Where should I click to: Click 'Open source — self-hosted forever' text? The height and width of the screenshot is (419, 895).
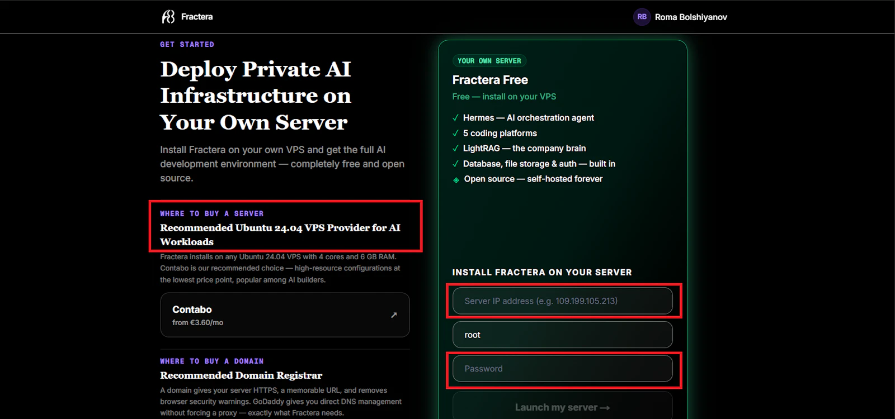(533, 179)
